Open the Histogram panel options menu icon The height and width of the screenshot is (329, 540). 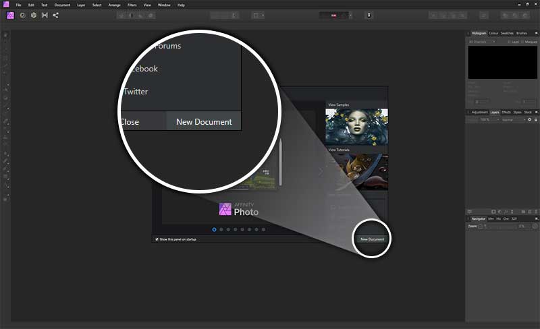pyautogui.click(x=536, y=34)
